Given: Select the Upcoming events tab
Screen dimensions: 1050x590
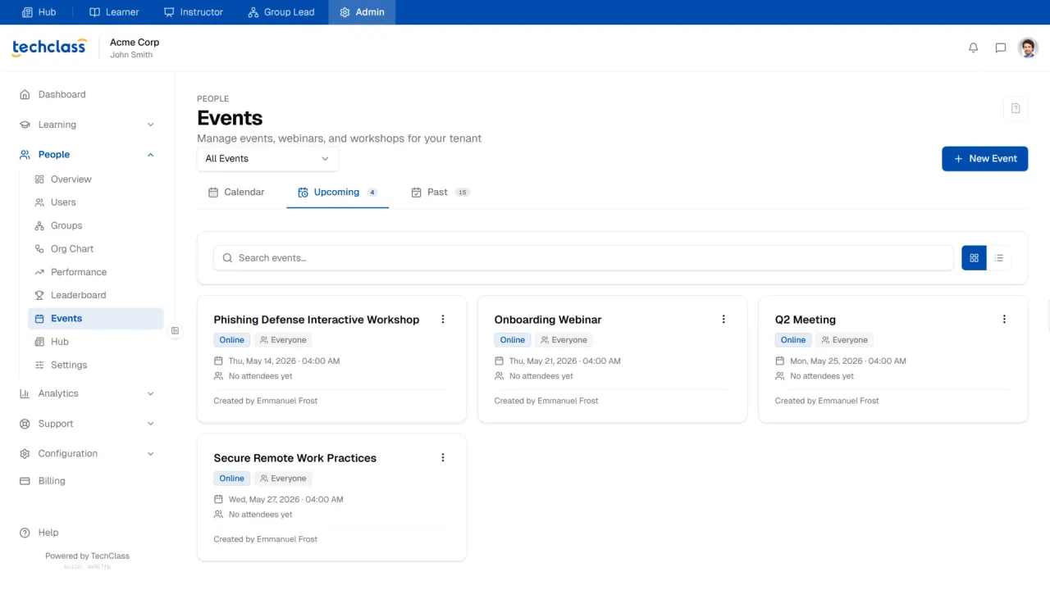Looking at the screenshot, I should tap(337, 193).
